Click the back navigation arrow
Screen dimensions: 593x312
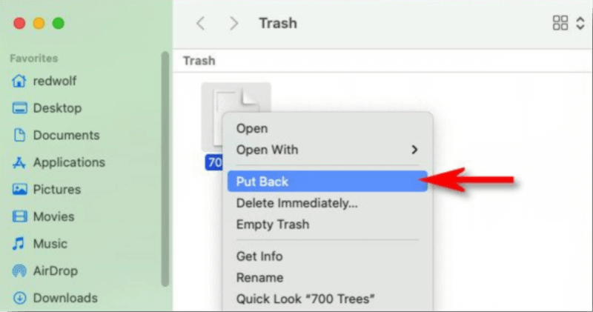(x=200, y=24)
